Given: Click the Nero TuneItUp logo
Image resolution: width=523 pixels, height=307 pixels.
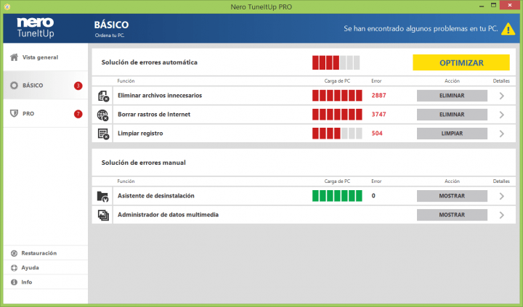Looking at the screenshot, I should pyautogui.click(x=36, y=28).
